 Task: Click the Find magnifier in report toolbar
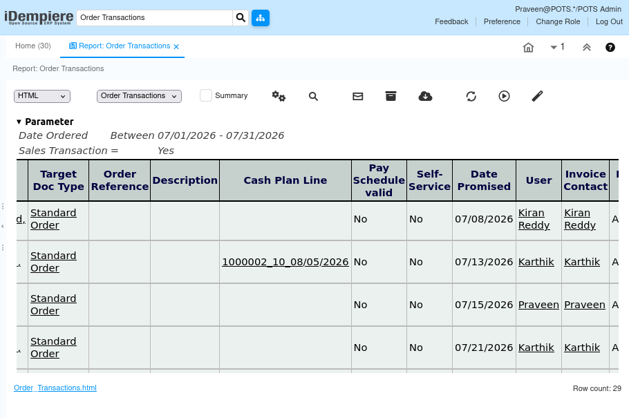pos(313,96)
